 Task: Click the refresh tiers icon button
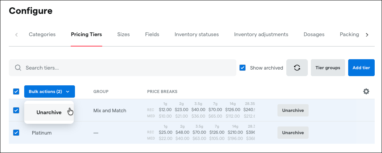click(297, 68)
